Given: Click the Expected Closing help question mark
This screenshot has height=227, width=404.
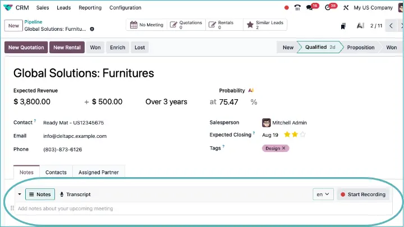Looking at the screenshot, I should pyautogui.click(x=254, y=133).
